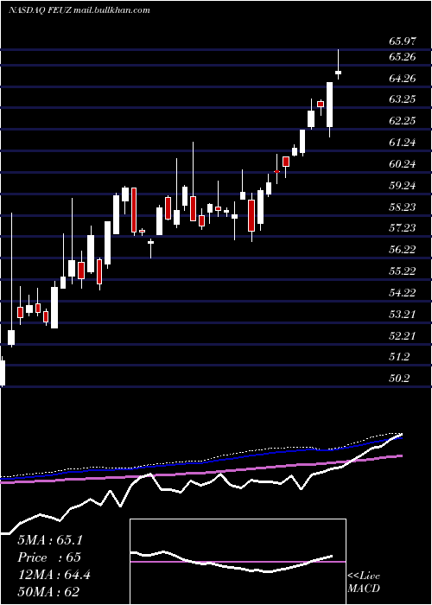
Task: Click the 58.23 price axis label
Action: [403, 207]
